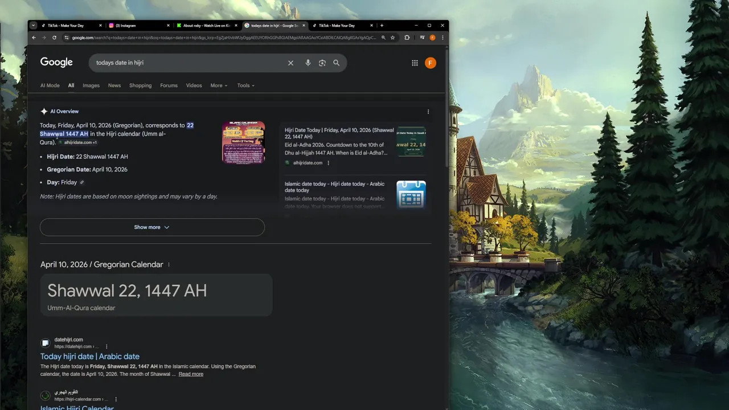
Task: Start voice search with the microphone icon
Action: [x=308, y=63]
